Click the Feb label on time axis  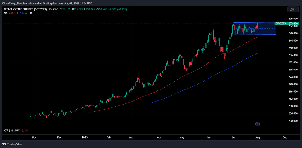point(109,137)
